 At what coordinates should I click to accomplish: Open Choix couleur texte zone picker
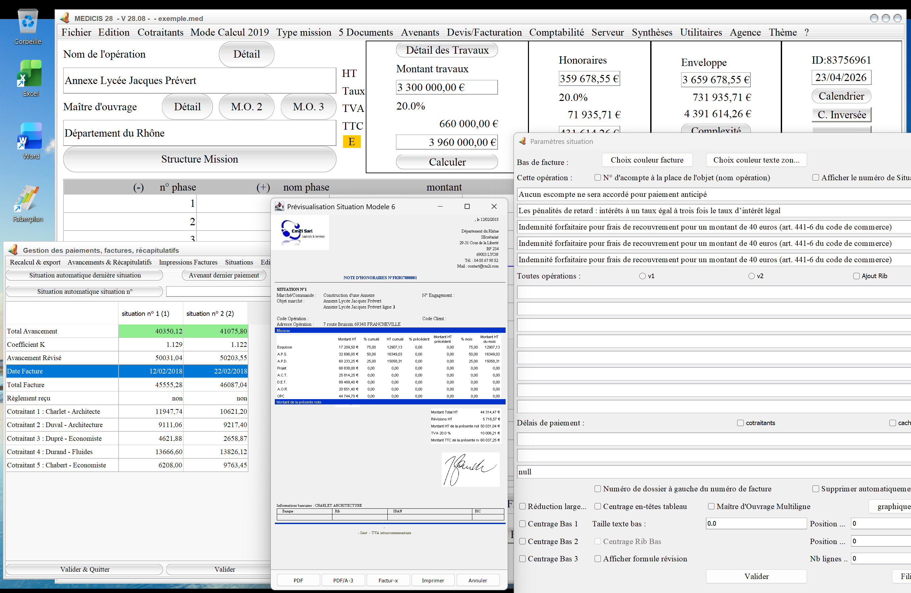click(756, 160)
